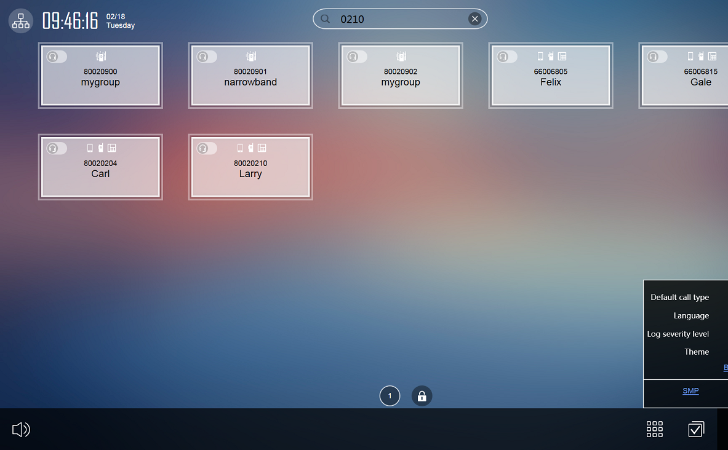Toggle headset switch for group 80020900
This screenshot has width=728, height=450.
click(x=57, y=57)
